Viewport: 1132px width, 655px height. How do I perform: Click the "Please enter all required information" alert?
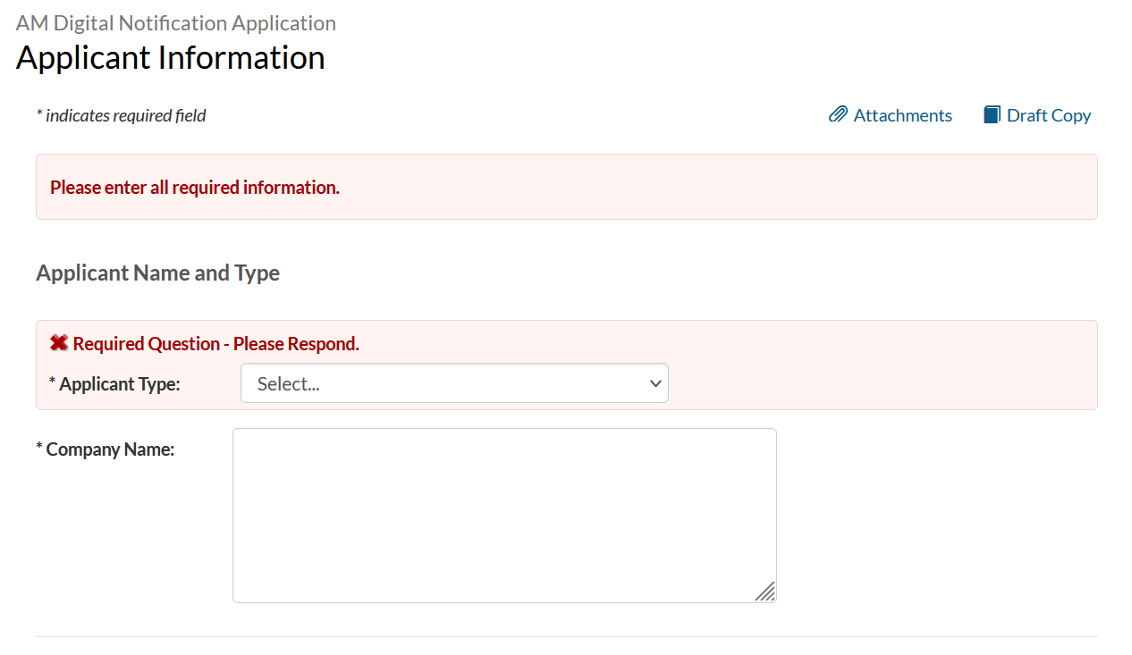195,188
